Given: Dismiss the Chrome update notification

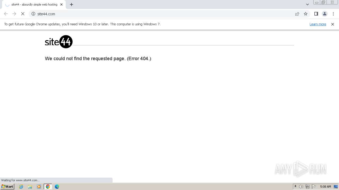Looking at the screenshot, I should [333, 24].
